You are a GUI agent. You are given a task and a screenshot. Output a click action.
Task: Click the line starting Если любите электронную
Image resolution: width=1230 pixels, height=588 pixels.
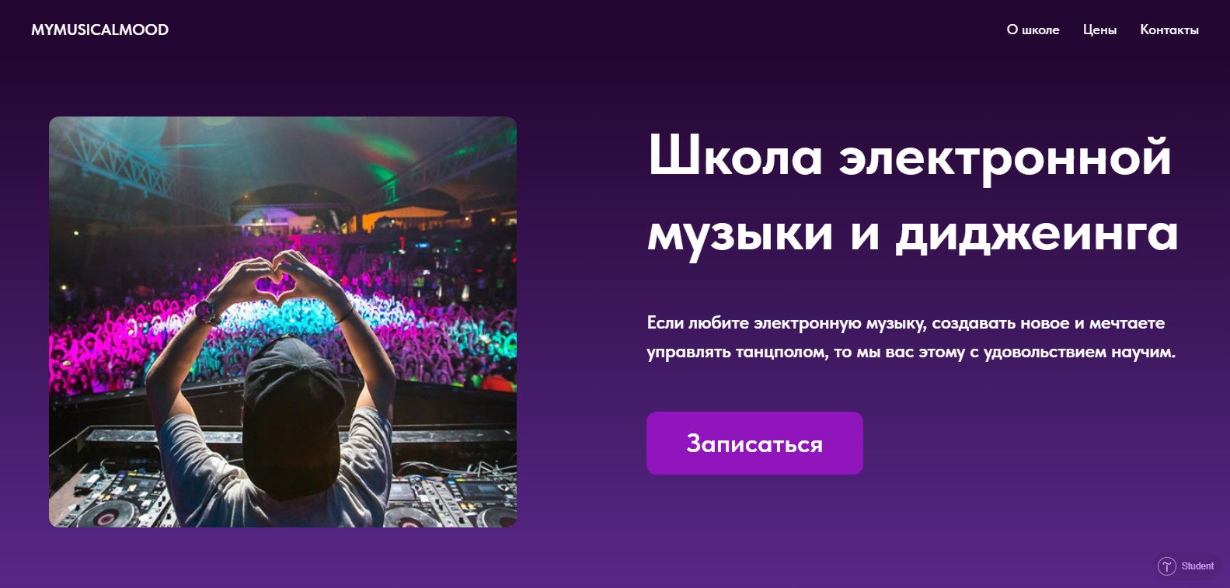(906, 323)
